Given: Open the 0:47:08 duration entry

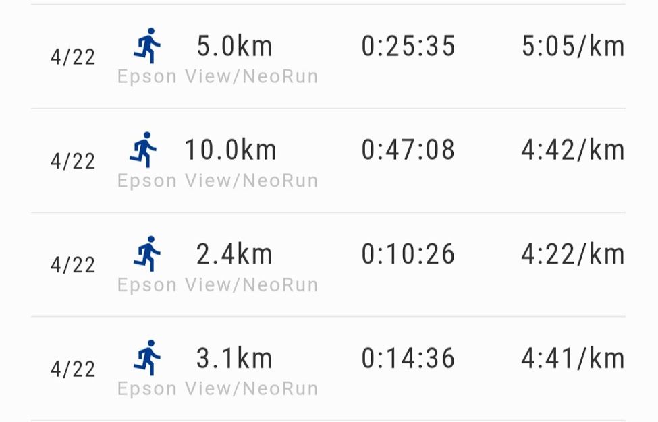Looking at the screenshot, I should pyautogui.click(x=408, y=149).
